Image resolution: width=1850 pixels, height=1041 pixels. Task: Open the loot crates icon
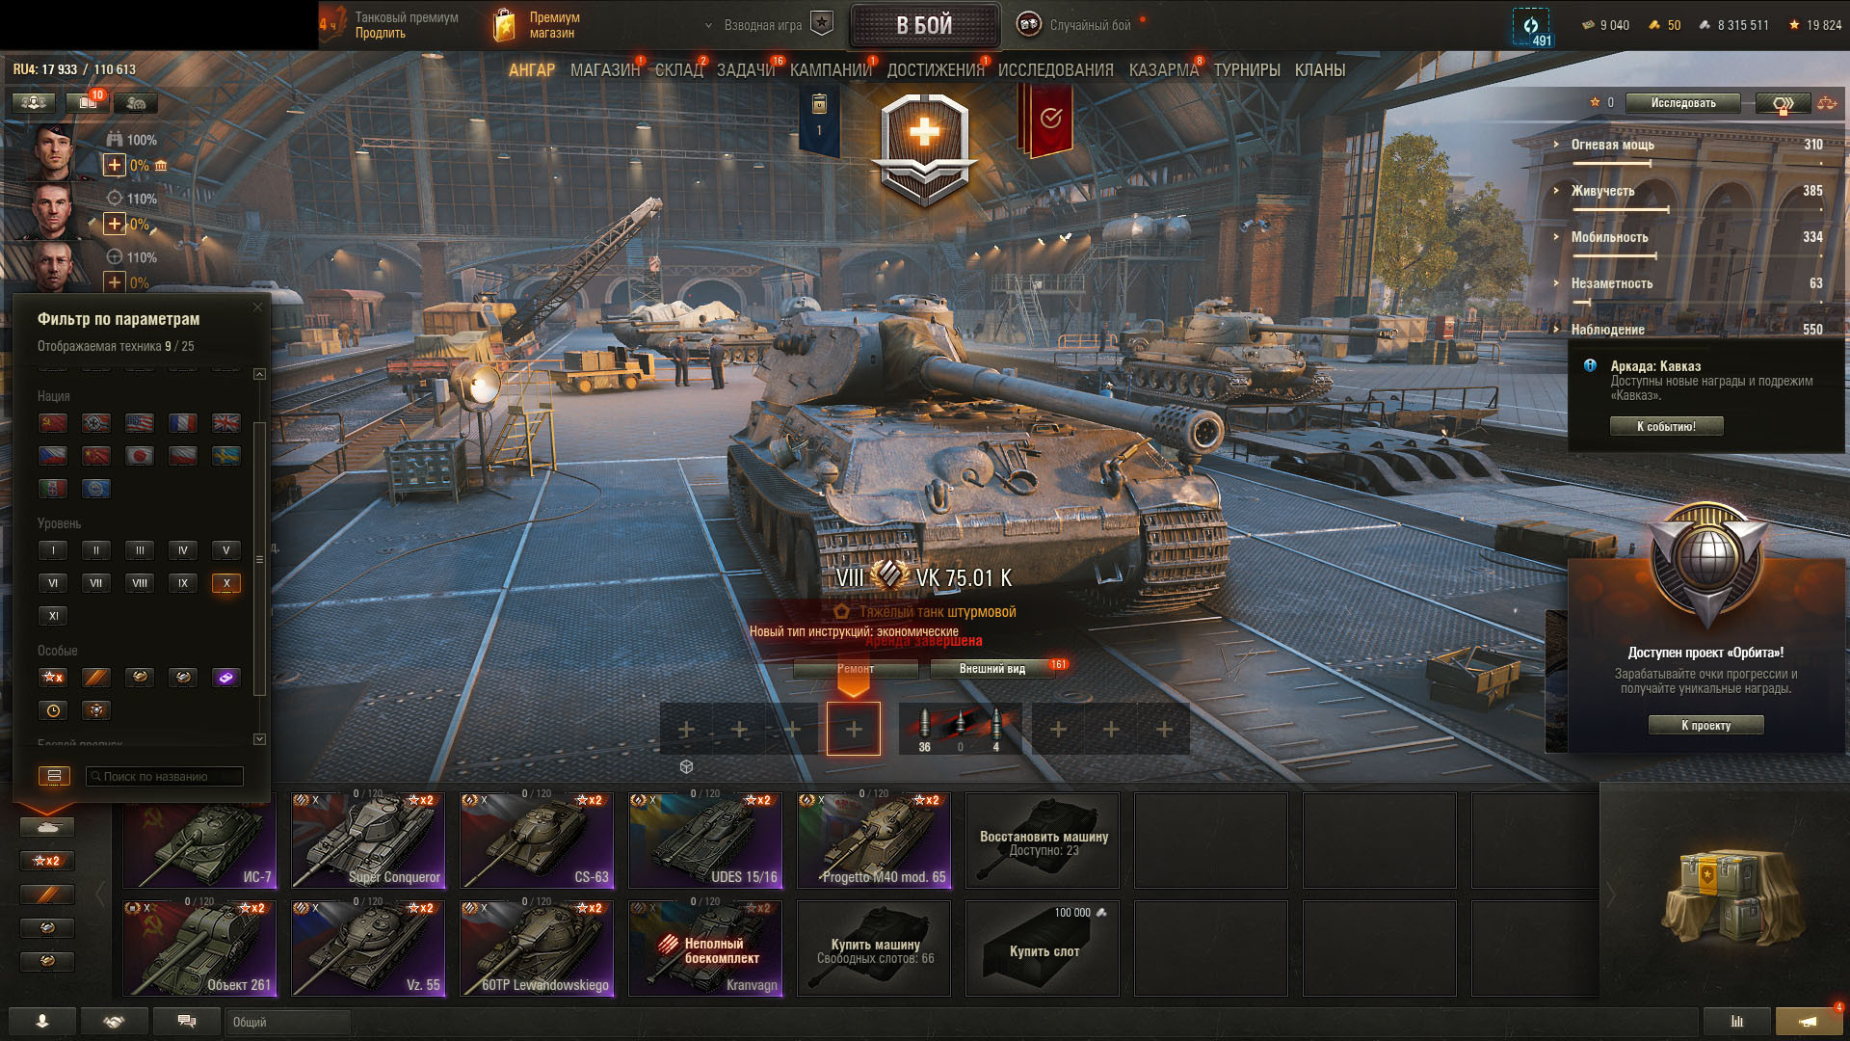coord(1731,898)
